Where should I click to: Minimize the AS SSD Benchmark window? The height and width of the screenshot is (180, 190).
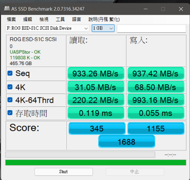pyautogui.click(x=145, y=9)
